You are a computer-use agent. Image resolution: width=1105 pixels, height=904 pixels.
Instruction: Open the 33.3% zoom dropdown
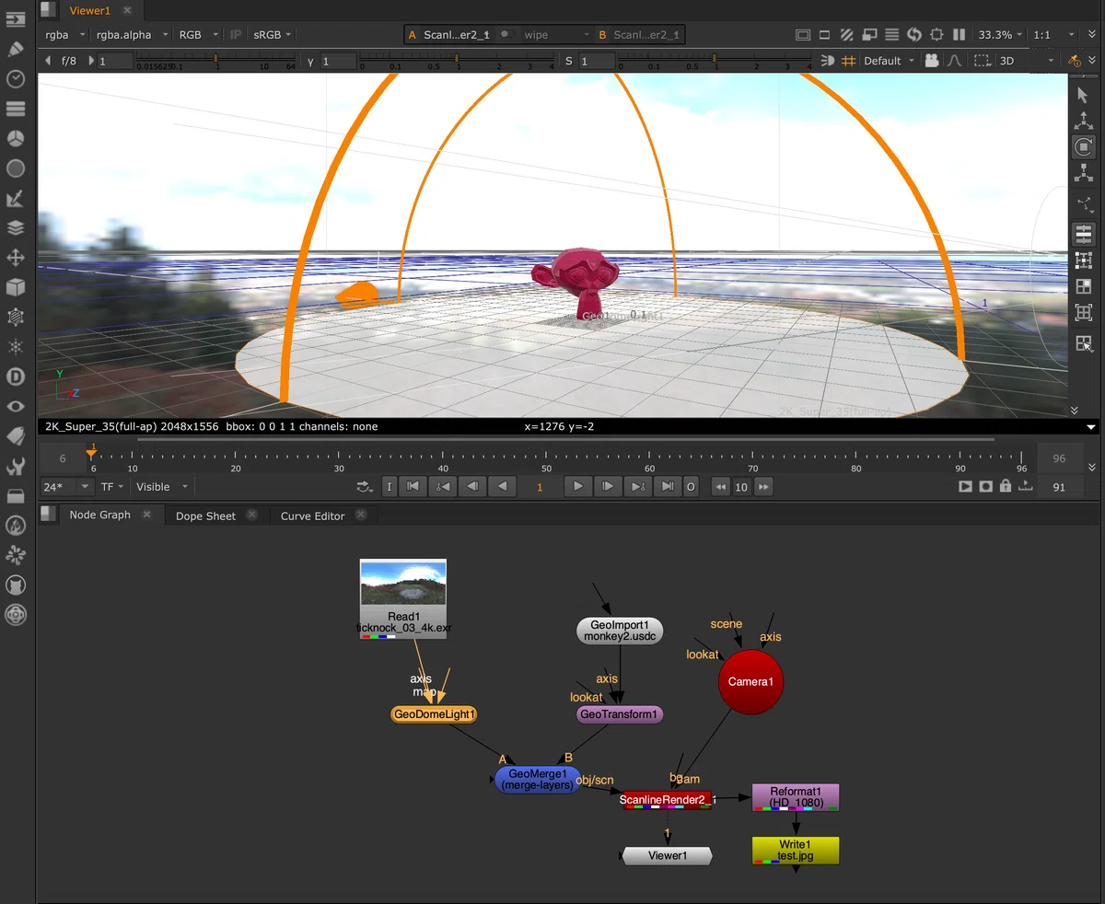coord(1001,35)
